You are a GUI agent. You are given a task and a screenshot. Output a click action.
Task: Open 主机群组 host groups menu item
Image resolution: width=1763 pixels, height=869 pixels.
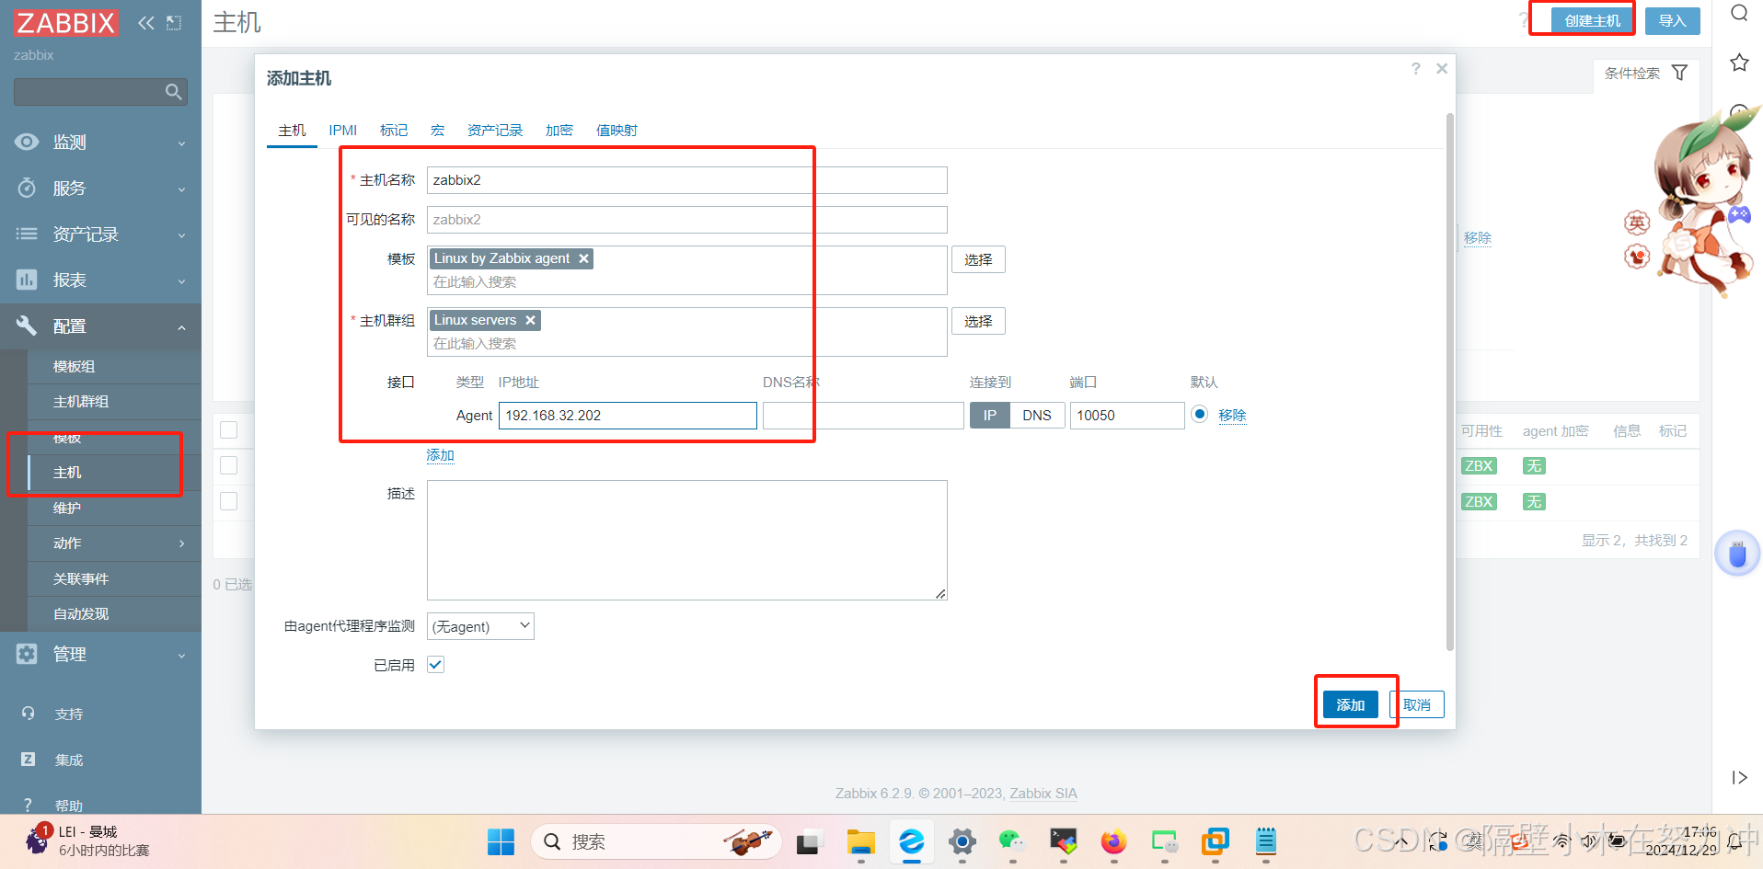(114, 402)
